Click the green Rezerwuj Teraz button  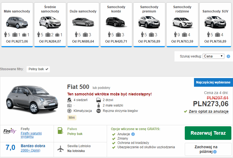point(208,133)
